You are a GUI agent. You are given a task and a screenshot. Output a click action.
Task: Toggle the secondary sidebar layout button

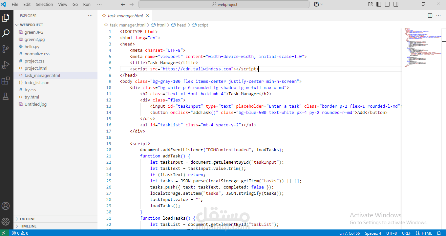point(396,4)
